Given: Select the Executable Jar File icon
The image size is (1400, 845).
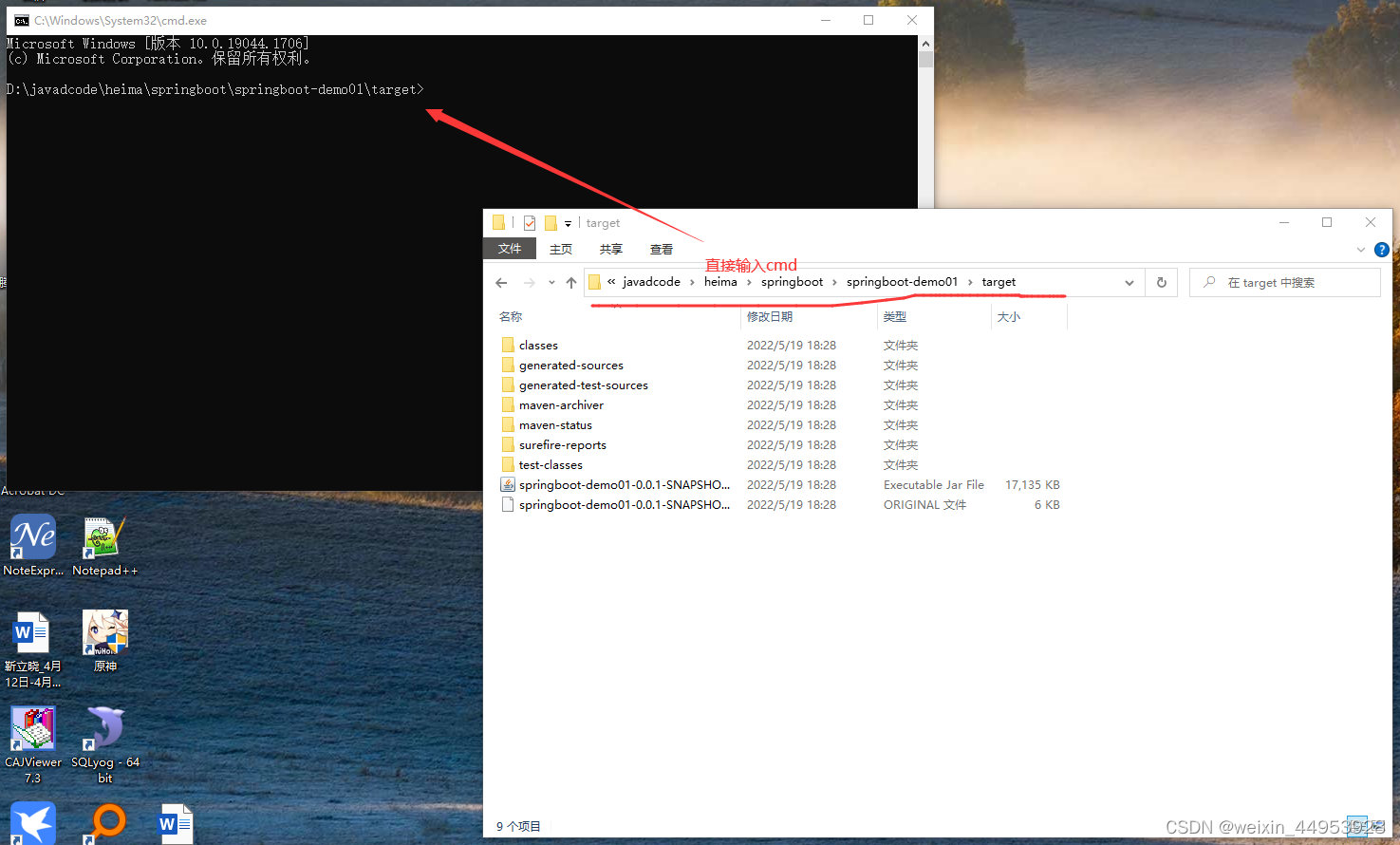Looking at the screenshot, I should point(508,484).
